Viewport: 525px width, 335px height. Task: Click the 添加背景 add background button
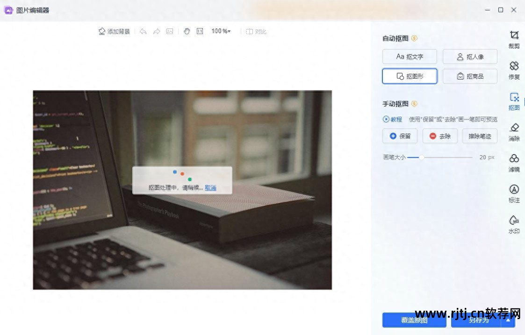114,31
